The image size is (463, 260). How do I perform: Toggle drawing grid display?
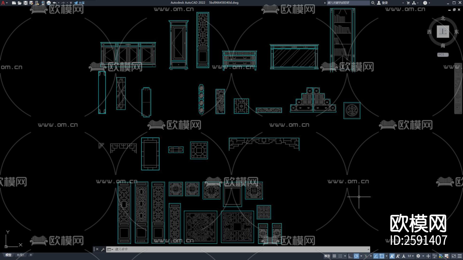pyautogui.click(x=334, y=256)
